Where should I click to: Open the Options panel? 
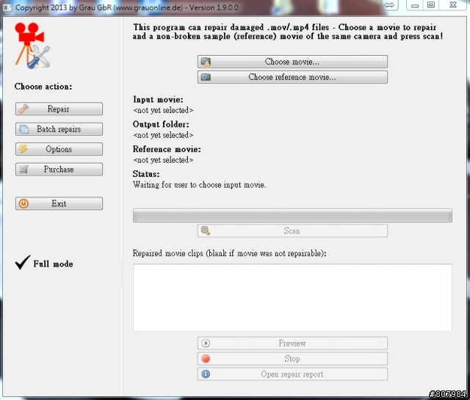pos(59,149)
